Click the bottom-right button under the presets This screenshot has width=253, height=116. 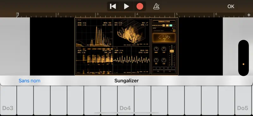click(170, 71)
